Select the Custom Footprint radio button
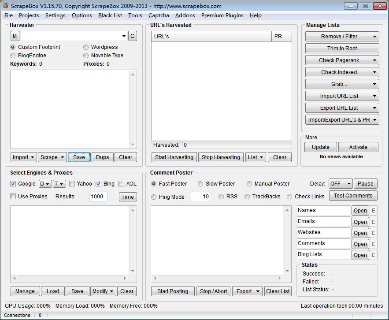Viewport: 389px width, 320px height. coord(13,47)
